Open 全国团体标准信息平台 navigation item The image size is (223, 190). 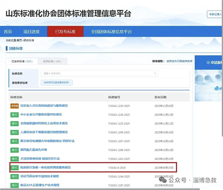tap(111, 32)
